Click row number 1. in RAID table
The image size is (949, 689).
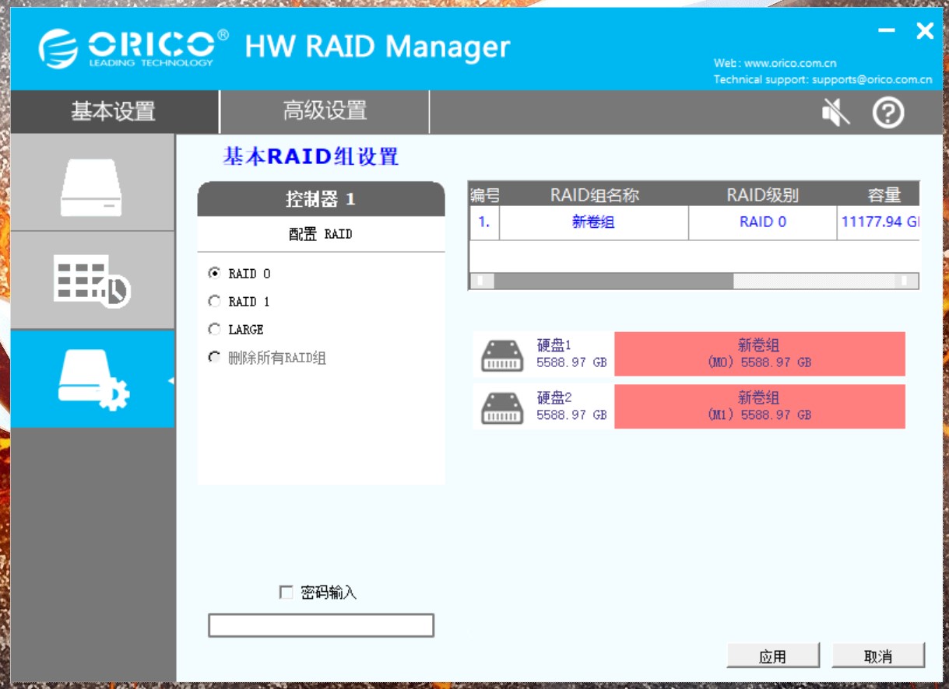tap(484, 222)
